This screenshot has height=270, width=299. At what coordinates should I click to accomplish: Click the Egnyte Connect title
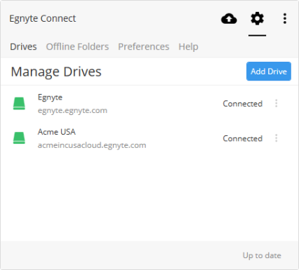(43, 18)
